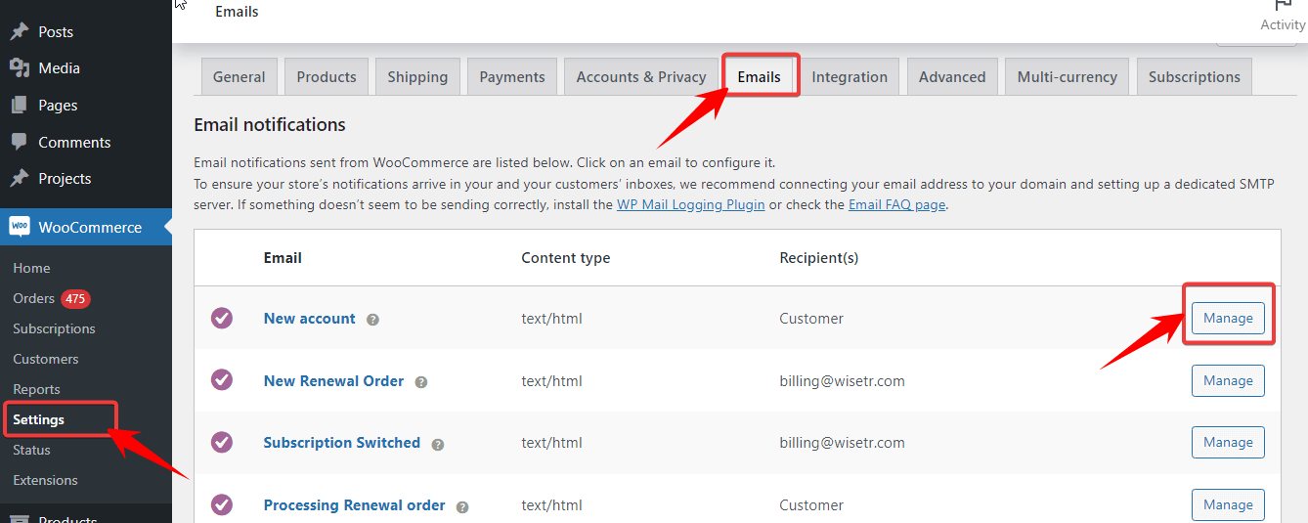Open Status in WooCommerce submenu
This screenshot has width=1308, height=523.
[31, 450]
